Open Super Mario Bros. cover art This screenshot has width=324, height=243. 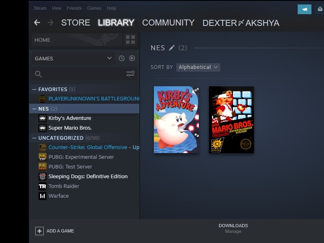tap(231, 119)
